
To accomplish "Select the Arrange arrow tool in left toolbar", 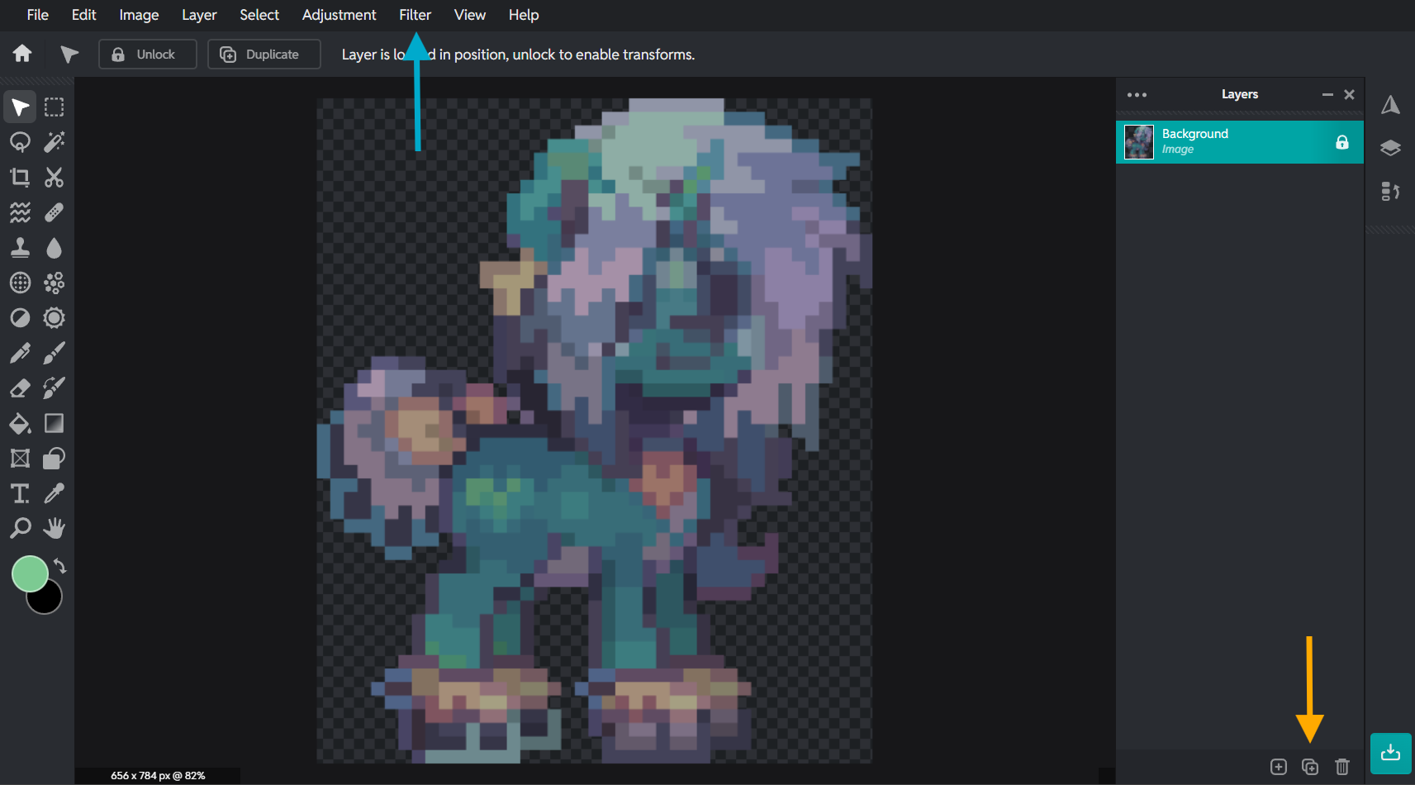I will pos(20,107).
